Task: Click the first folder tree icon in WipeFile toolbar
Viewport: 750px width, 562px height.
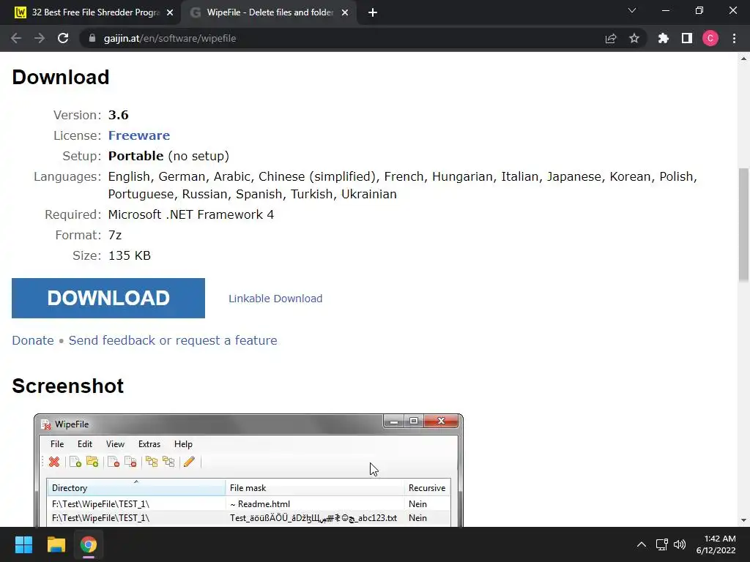Action: pos(152,462)
